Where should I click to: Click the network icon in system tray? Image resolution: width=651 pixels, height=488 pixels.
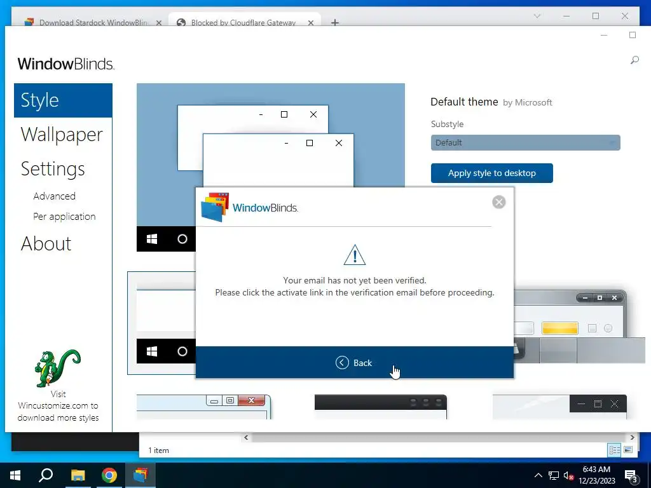pos(554,475)
